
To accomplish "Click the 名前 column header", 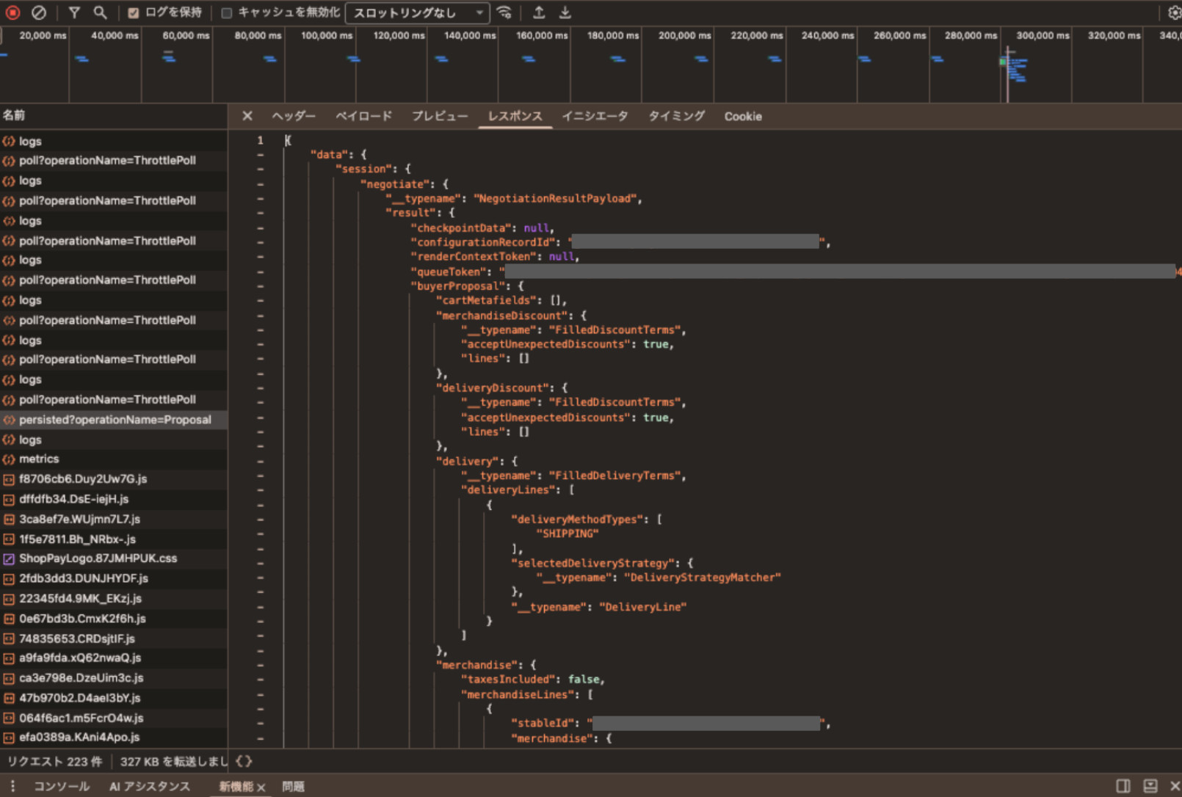I will 114,115.
